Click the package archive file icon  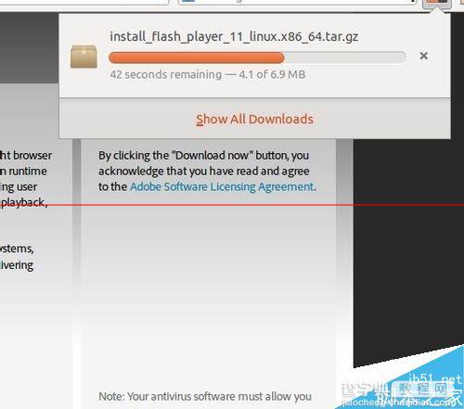(x=84, y=57)
